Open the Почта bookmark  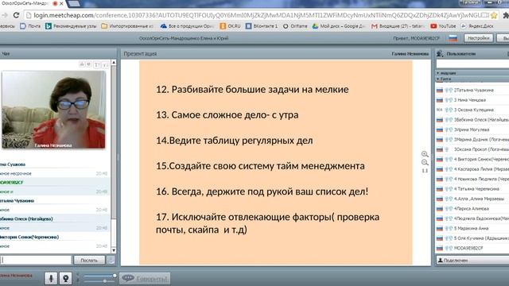[x=30, y=26]
